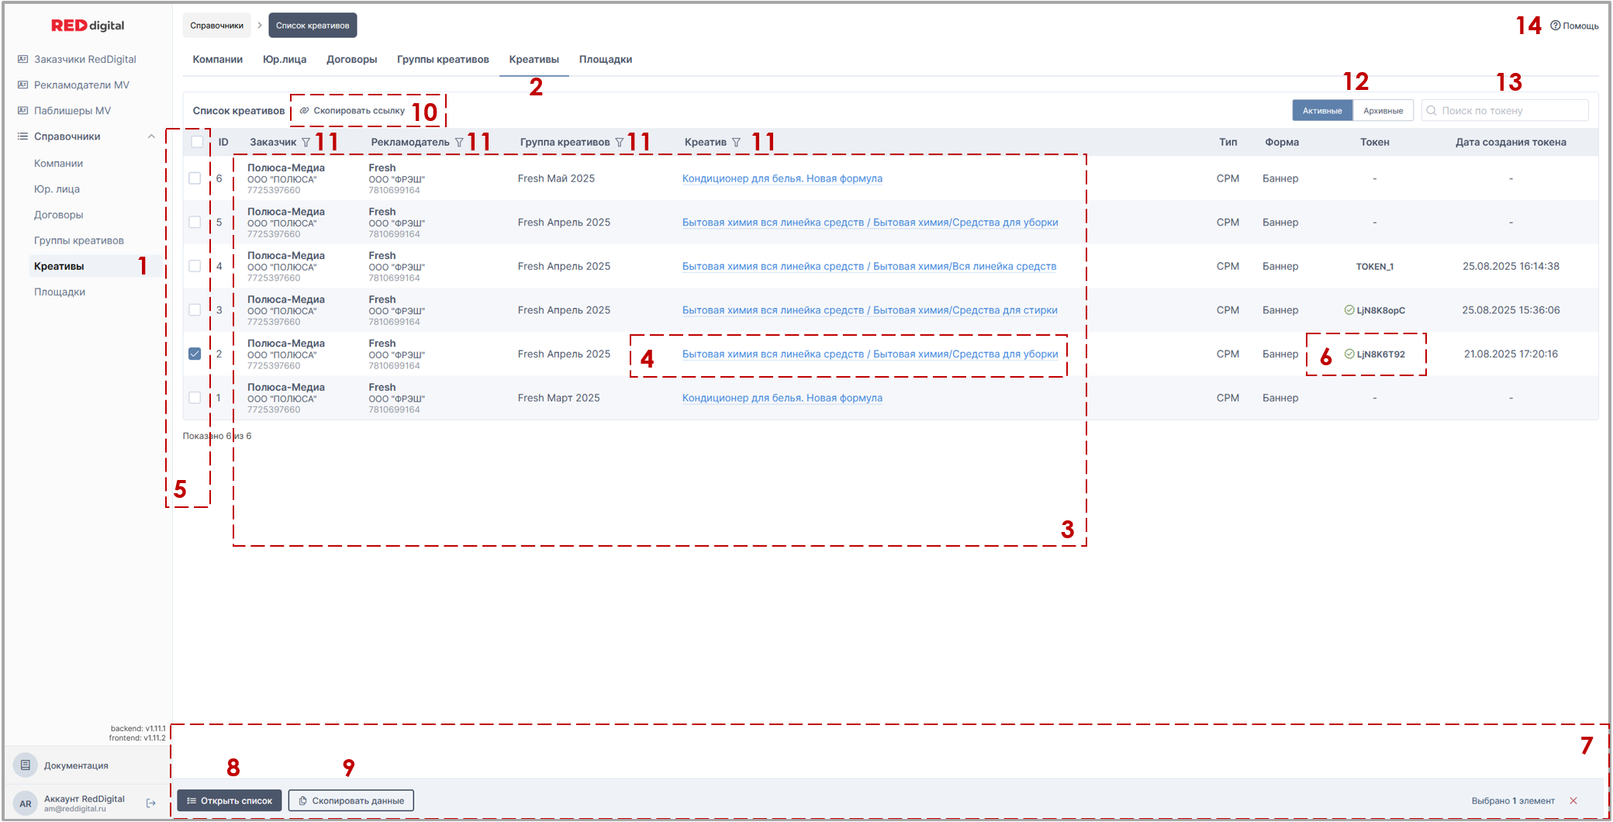Check the checkbox for row ID 6

tap(195, 178)
